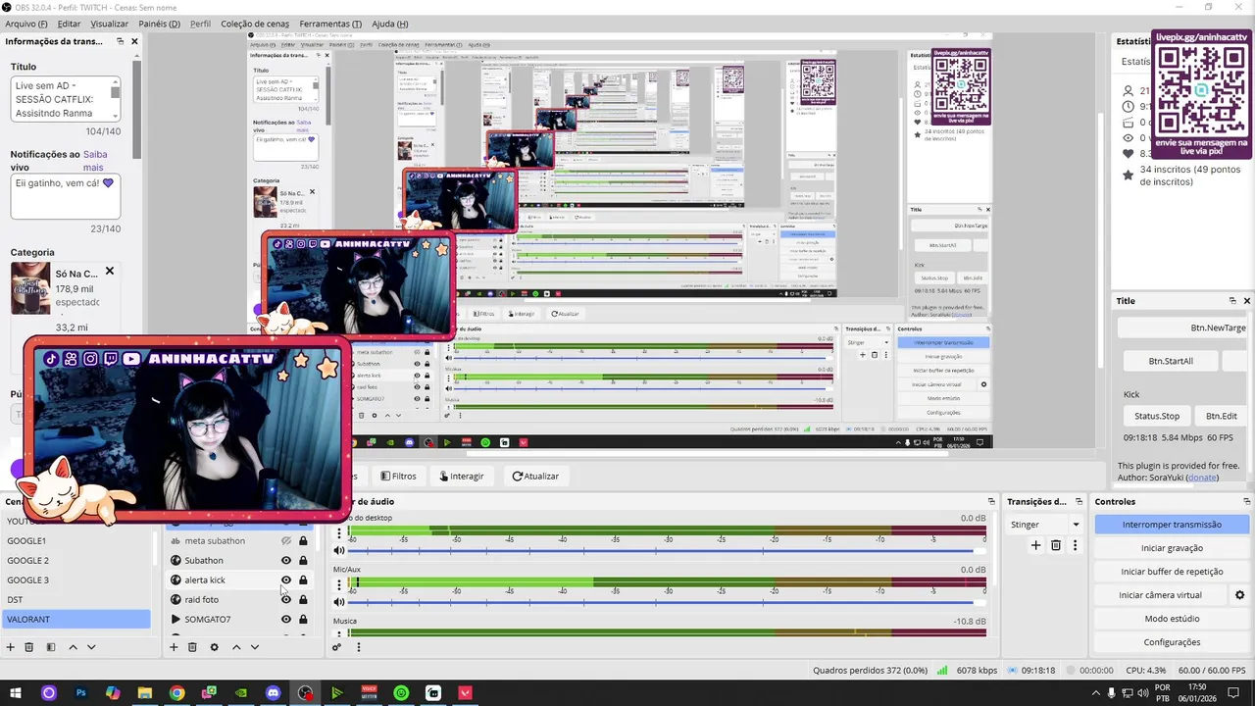
Task: Open scene filters icon in Scenes toolbar
Action: [51, 647]
